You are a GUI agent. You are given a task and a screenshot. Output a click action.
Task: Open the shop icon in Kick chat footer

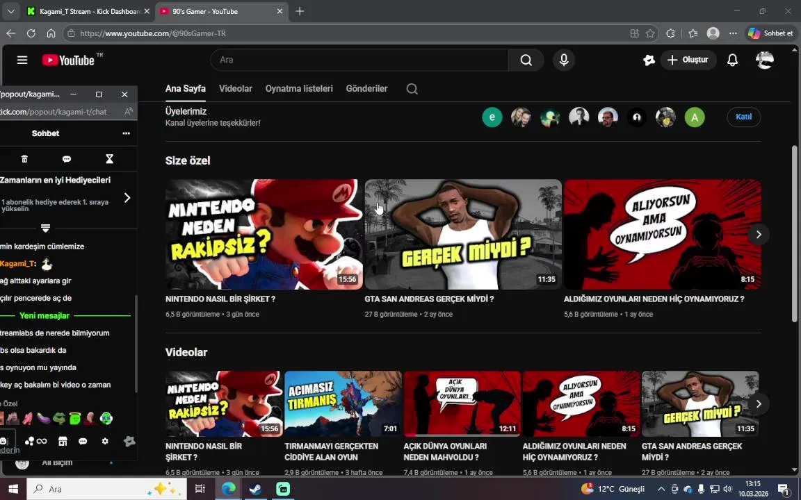63,441
